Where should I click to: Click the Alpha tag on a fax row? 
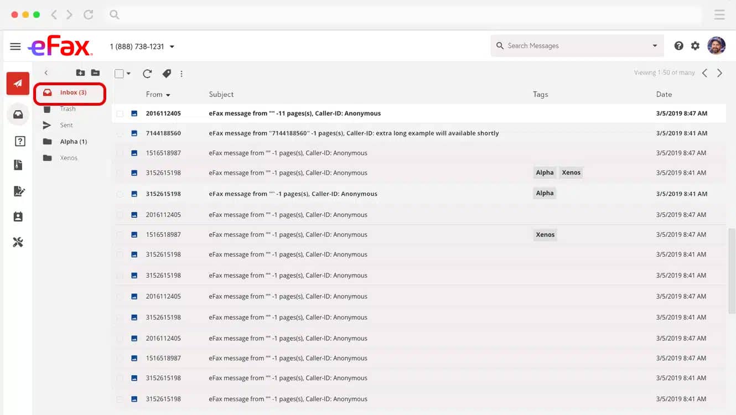pos(545,172)
